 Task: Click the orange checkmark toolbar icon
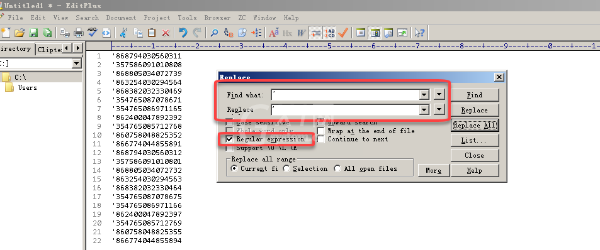point(343,33)
